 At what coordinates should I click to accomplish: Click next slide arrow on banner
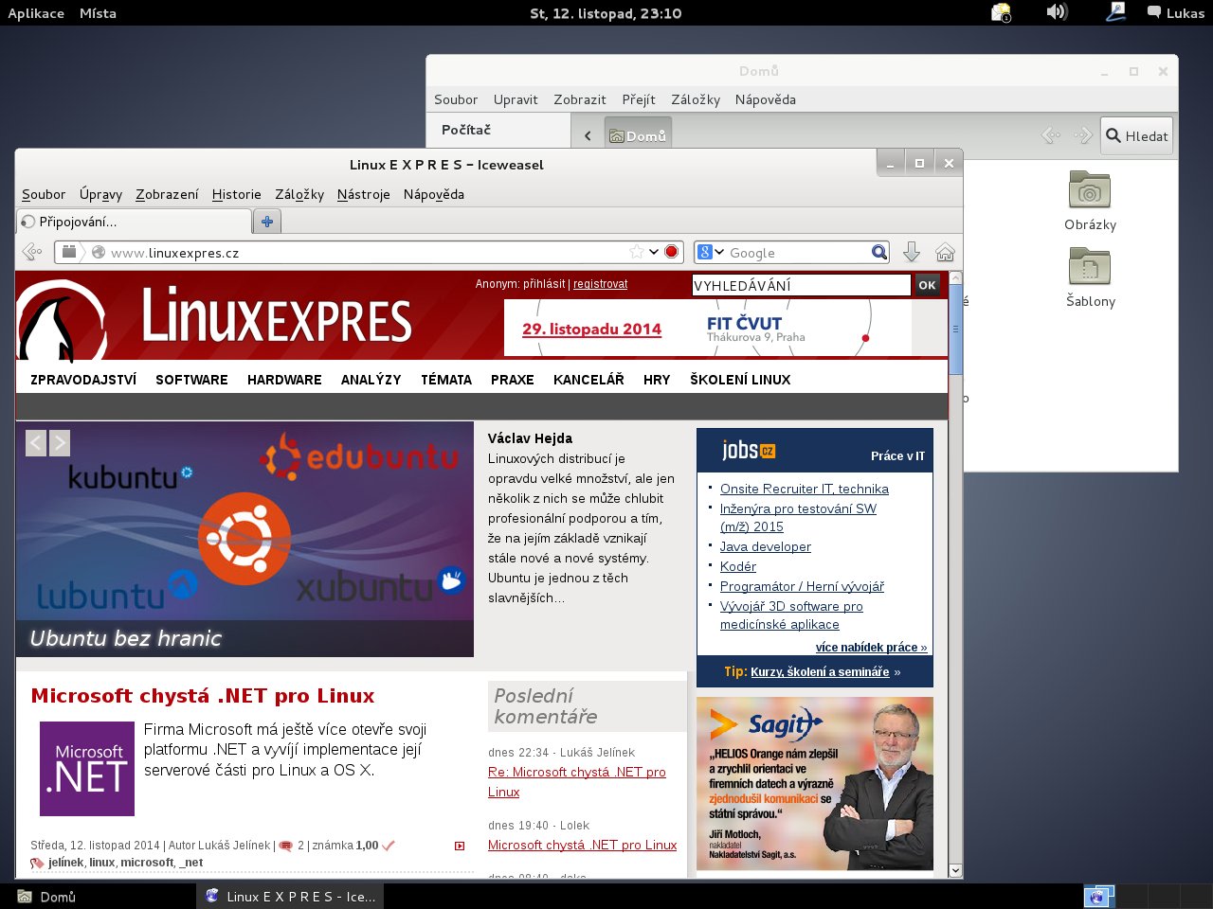(x=60, y=442)
